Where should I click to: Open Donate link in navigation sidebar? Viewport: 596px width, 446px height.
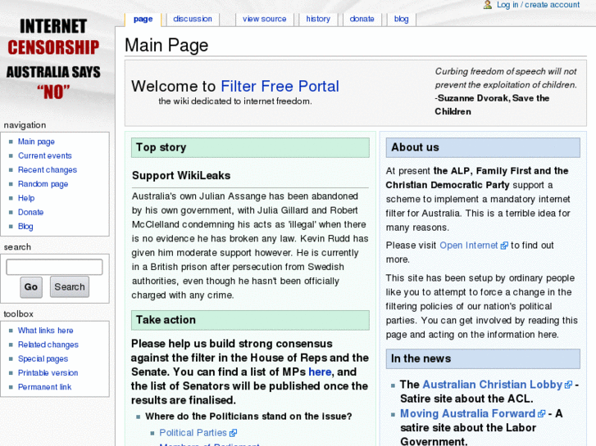[x=31, y=212]
